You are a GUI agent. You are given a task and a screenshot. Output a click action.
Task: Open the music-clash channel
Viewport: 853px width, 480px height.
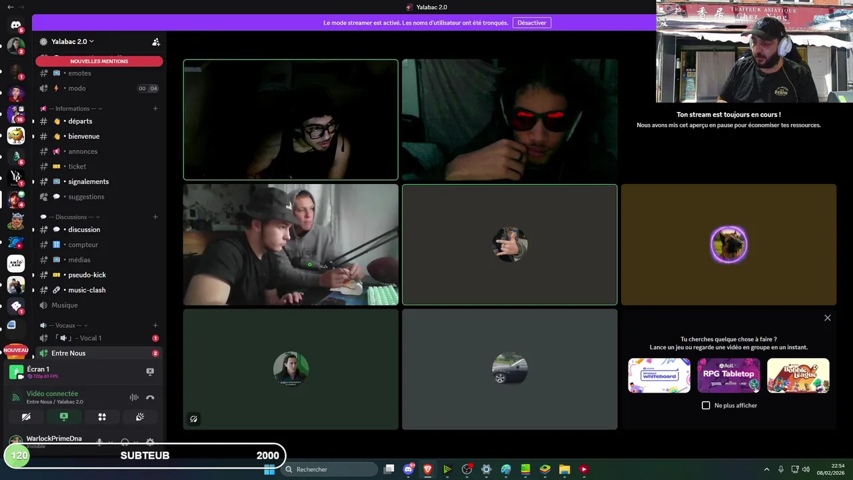tap(99, 290)
